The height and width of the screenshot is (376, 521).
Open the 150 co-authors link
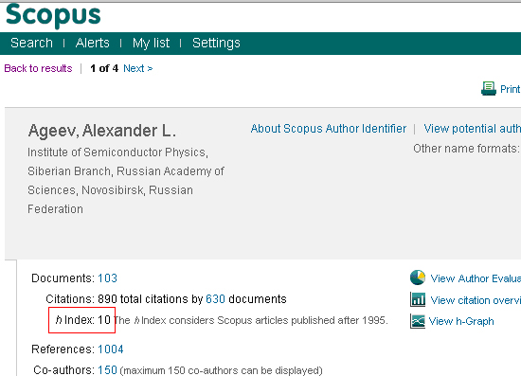click(107, 370)
